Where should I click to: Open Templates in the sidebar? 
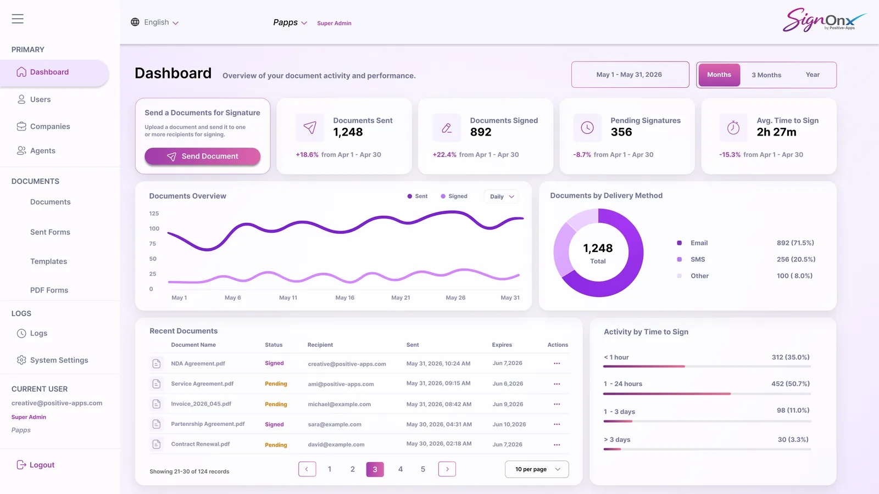point(48,261)
